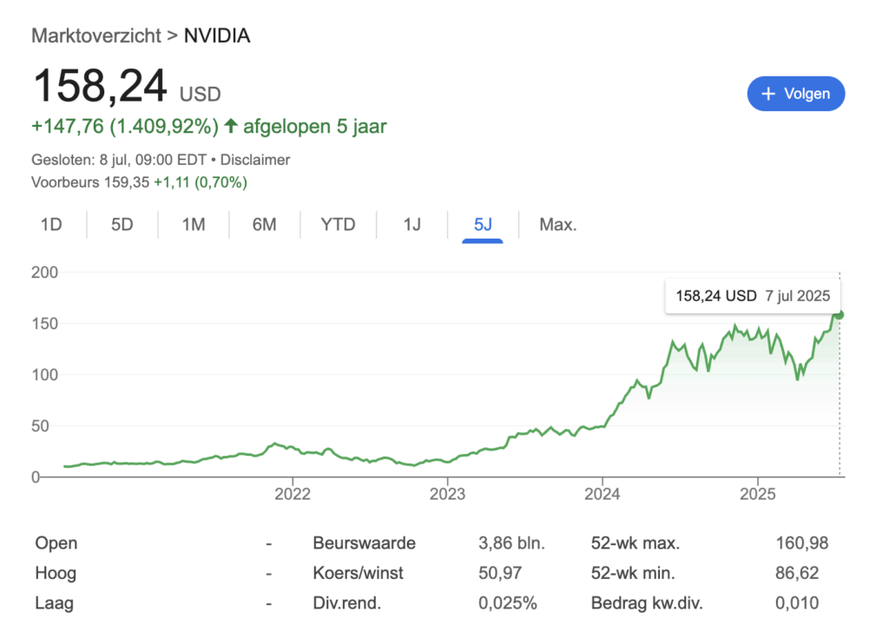This screenshot has width=889, height=632.
Task: Click the active 5J tab
Action: click(483, 225)
